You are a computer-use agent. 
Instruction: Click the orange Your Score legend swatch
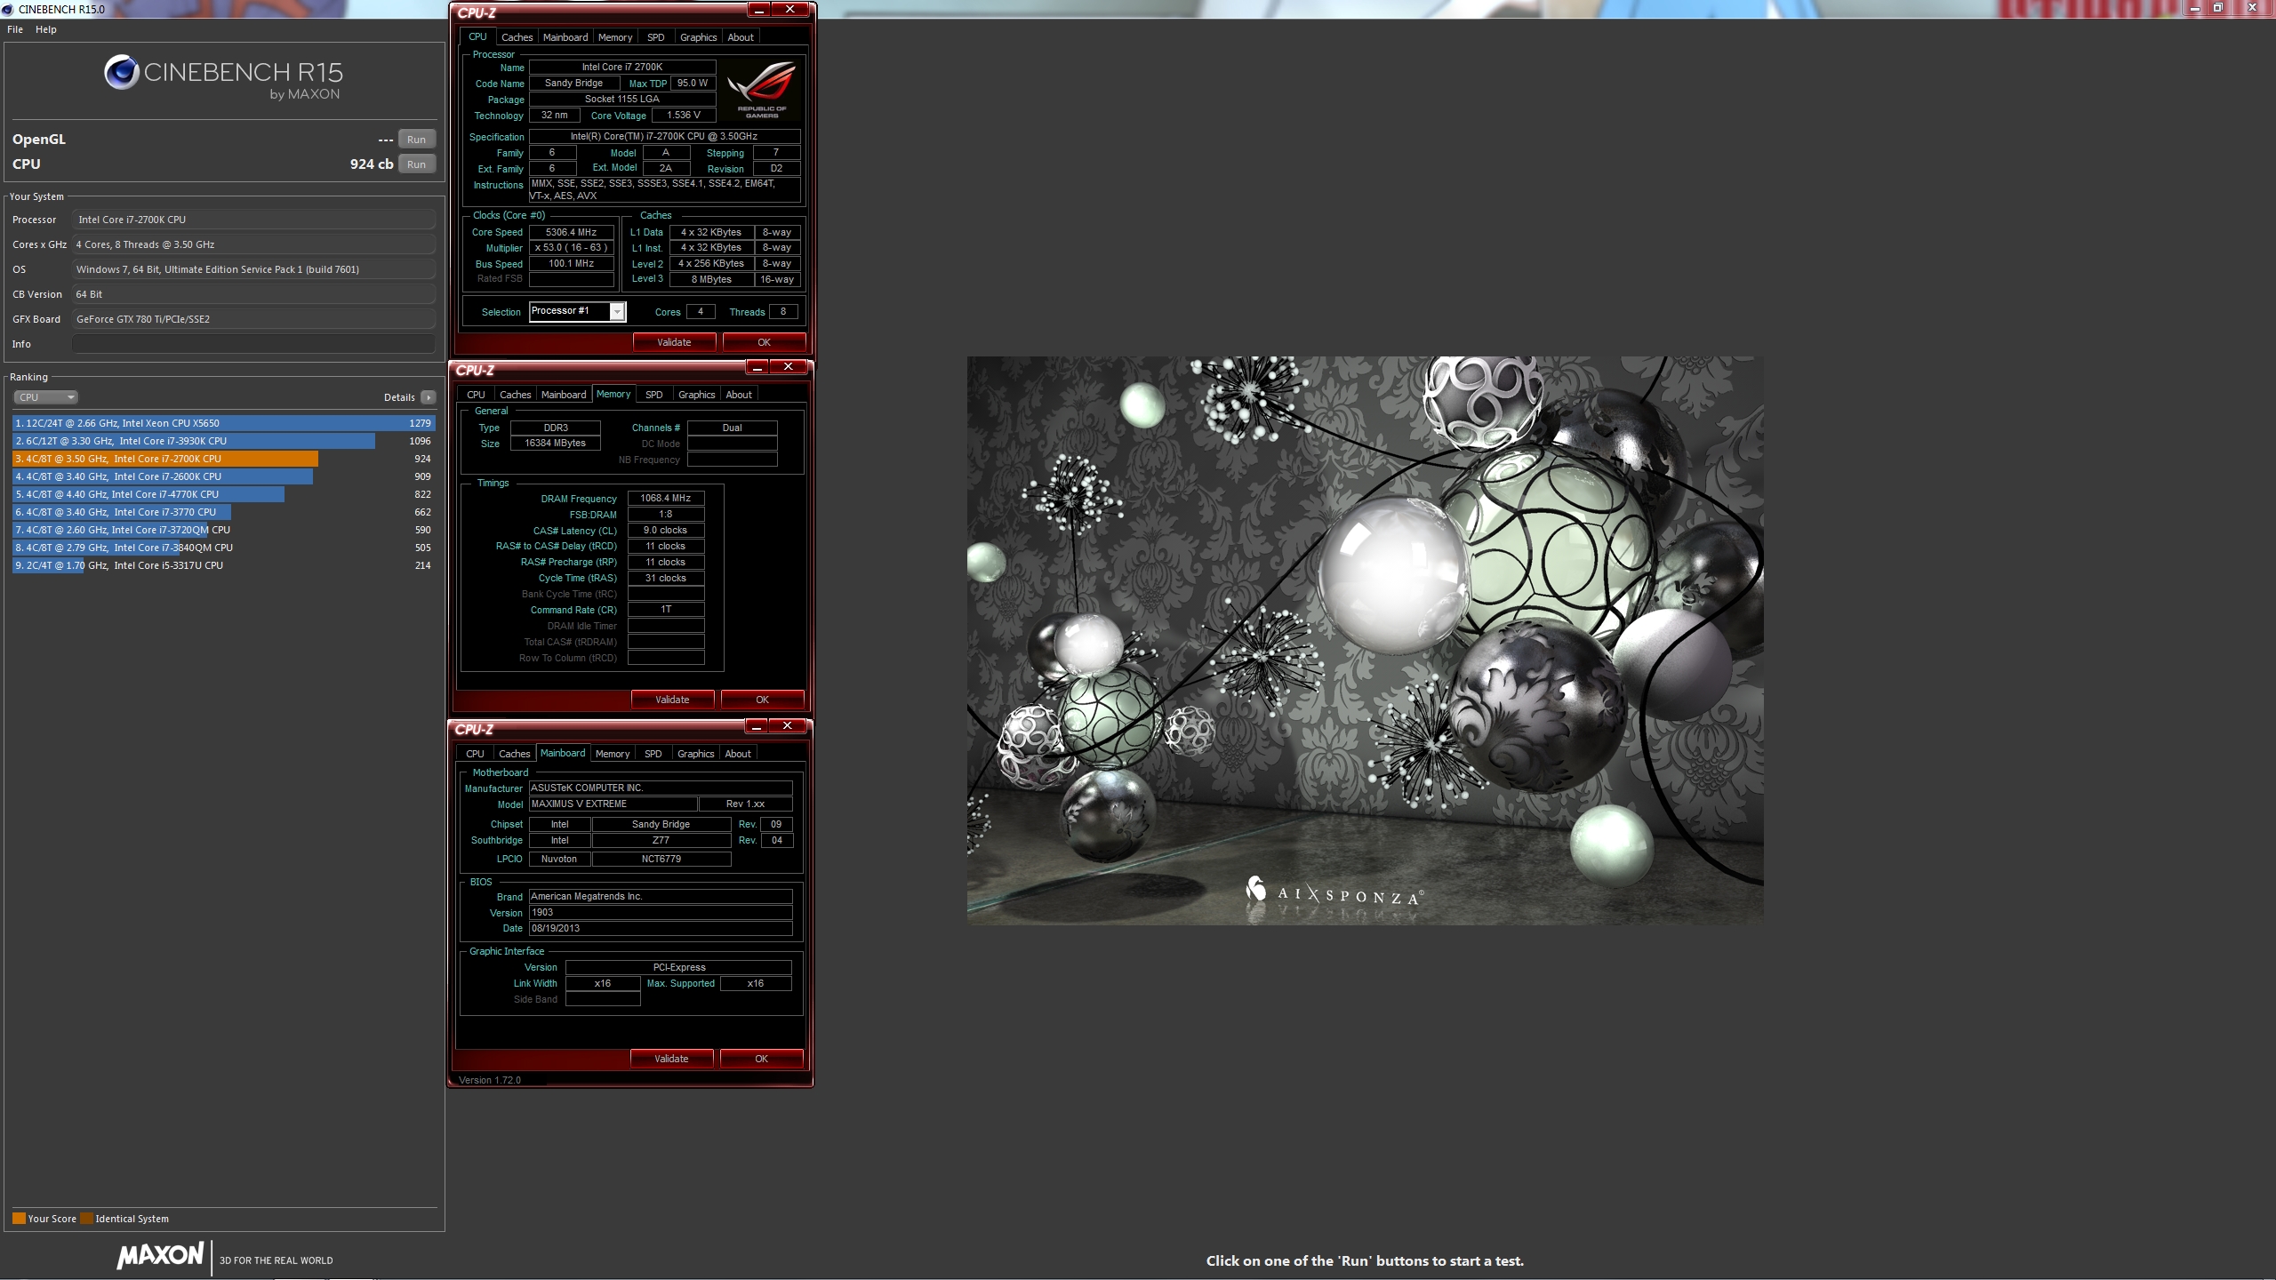coord(19,1219)
